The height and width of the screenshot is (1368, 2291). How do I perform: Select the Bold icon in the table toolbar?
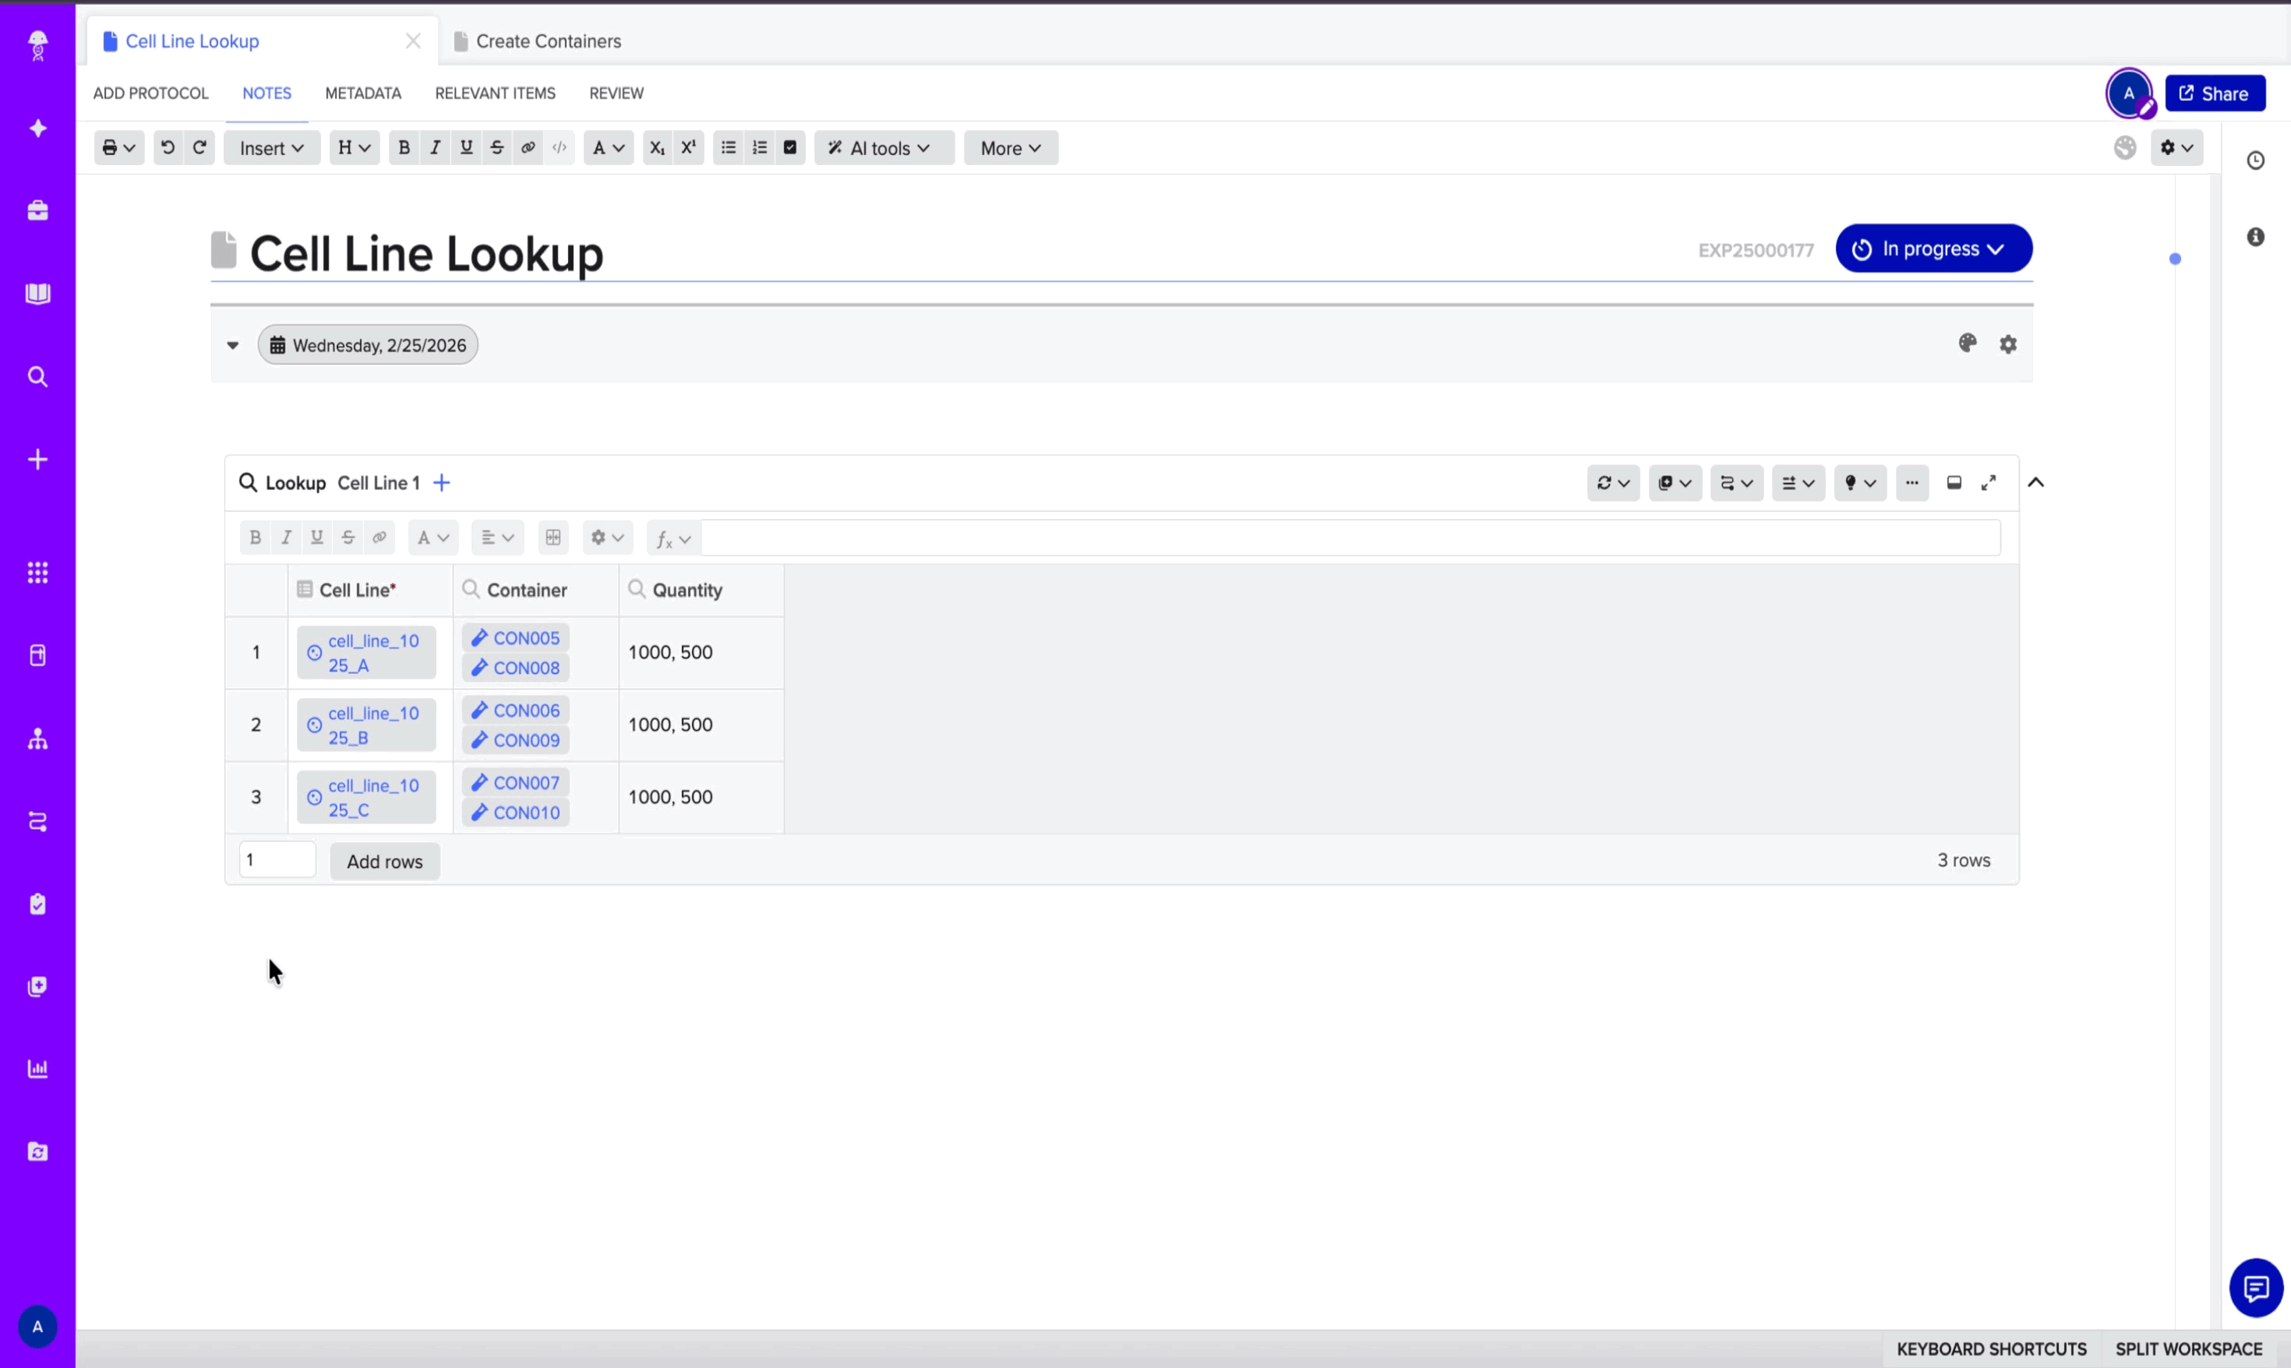[x=256, y=538]
